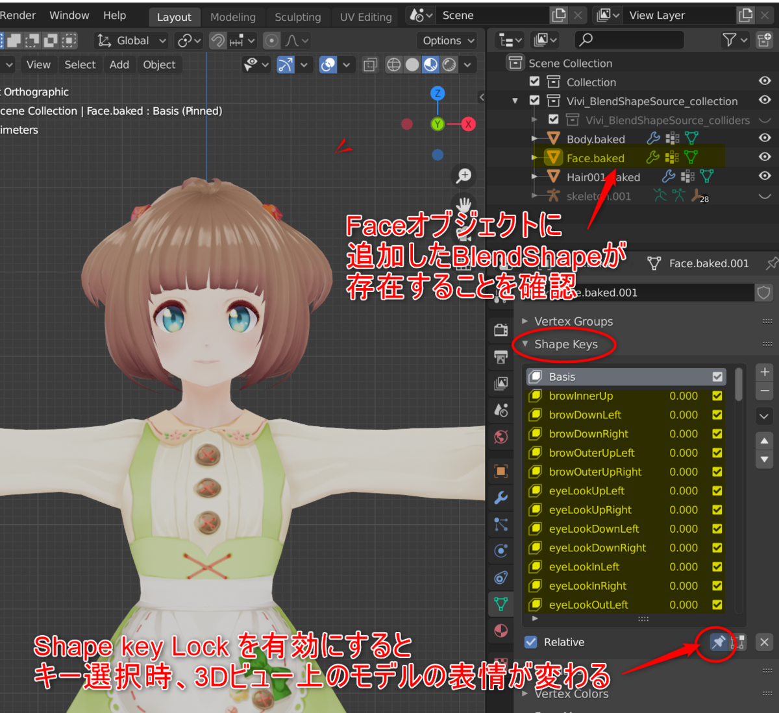Image resolution: width=779 pixels, height=713 pixels.
Task: Click new collection icon in outliner
Action: point(764,40)
